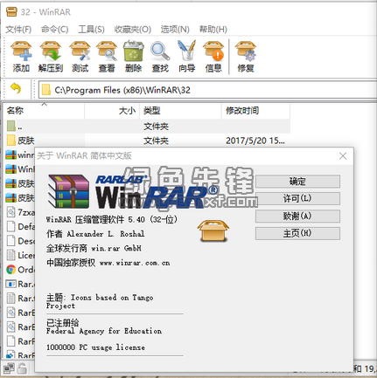Select the Chrome icon Ord file
The height and width of the screenshot is (378, 377).
(x=11, y=270)
